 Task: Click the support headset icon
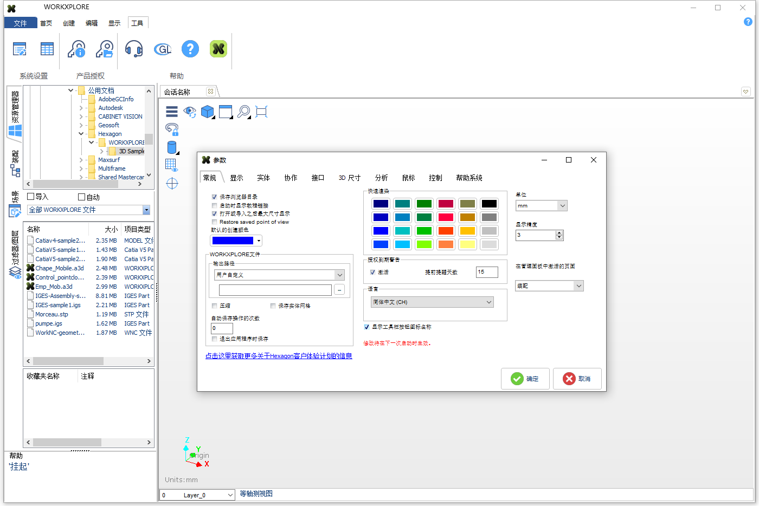click(134, 49)
